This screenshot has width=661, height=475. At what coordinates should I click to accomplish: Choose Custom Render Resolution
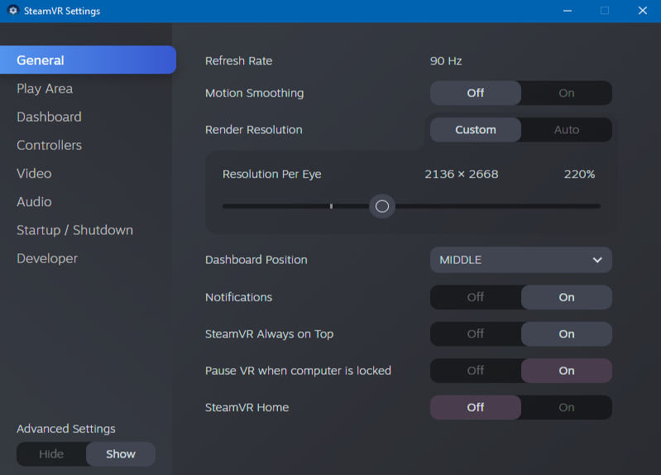click(x=476, y=129)
